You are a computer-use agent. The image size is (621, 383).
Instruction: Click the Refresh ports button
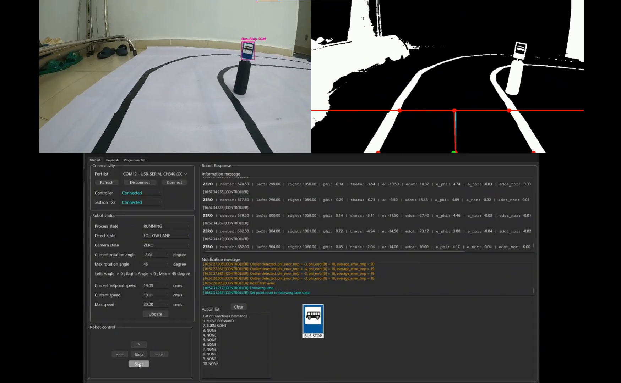107,183
